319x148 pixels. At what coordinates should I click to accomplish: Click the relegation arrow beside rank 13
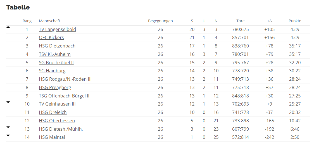(x=8, y=127)
